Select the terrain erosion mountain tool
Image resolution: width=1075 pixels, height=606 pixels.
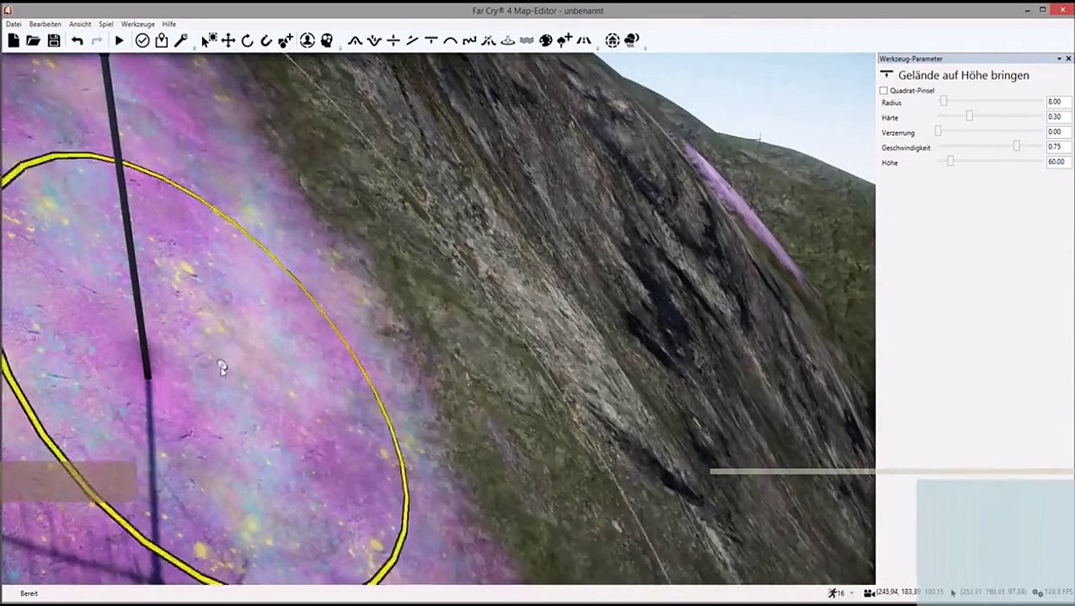(489, 40)
